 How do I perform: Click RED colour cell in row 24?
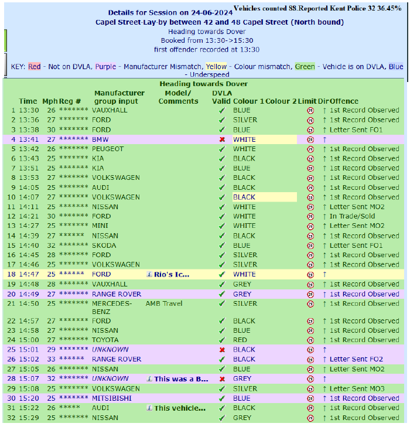(240, 340)
